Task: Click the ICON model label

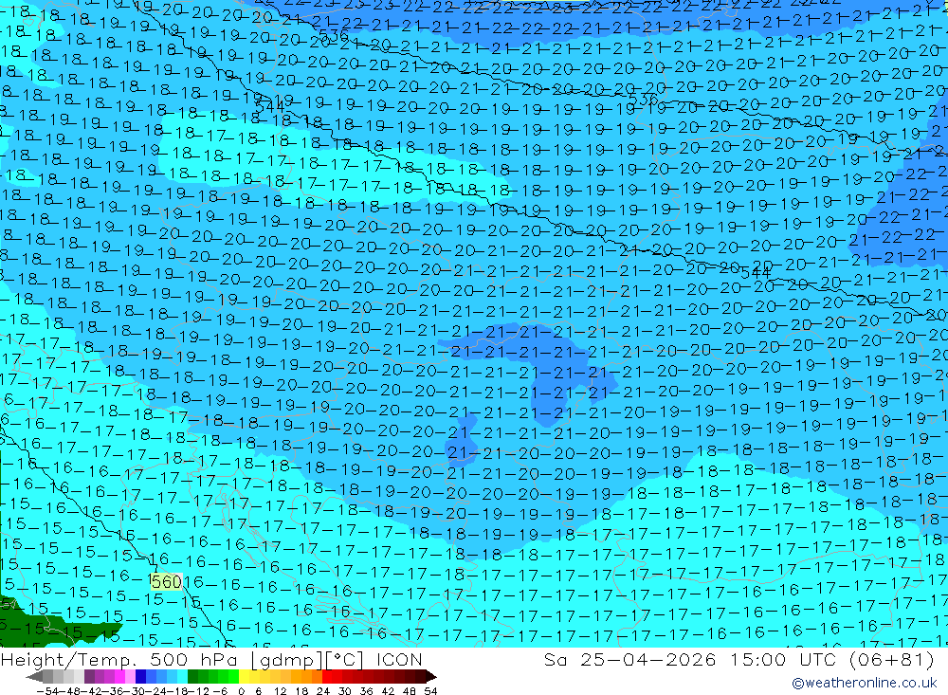Action: pyautogui.click(x=399, y=659)
